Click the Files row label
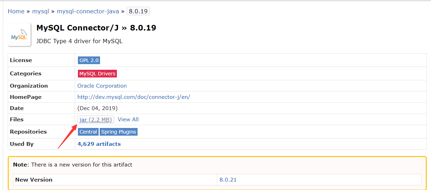This screenshot has width=431, height=190. tap(17, 120)
